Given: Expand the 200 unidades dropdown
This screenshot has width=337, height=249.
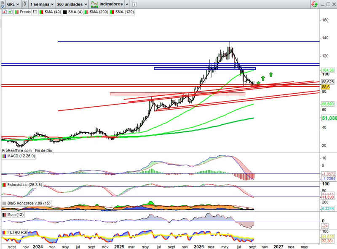Looking at the screenshot, I should [72, 4].
